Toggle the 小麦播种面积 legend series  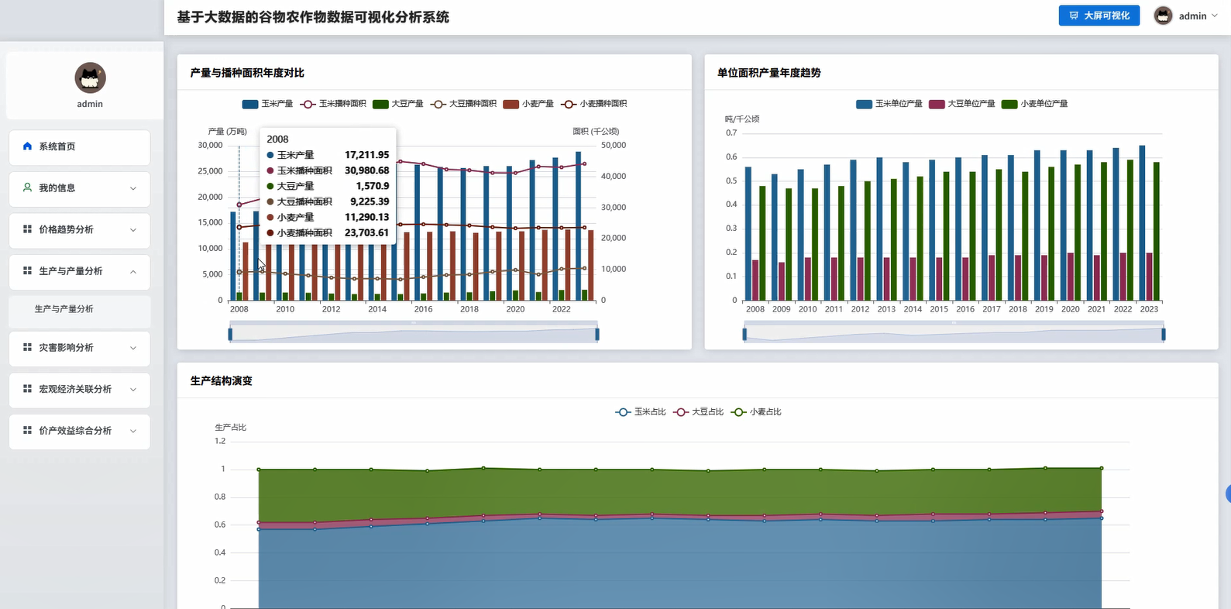point(594,104)
